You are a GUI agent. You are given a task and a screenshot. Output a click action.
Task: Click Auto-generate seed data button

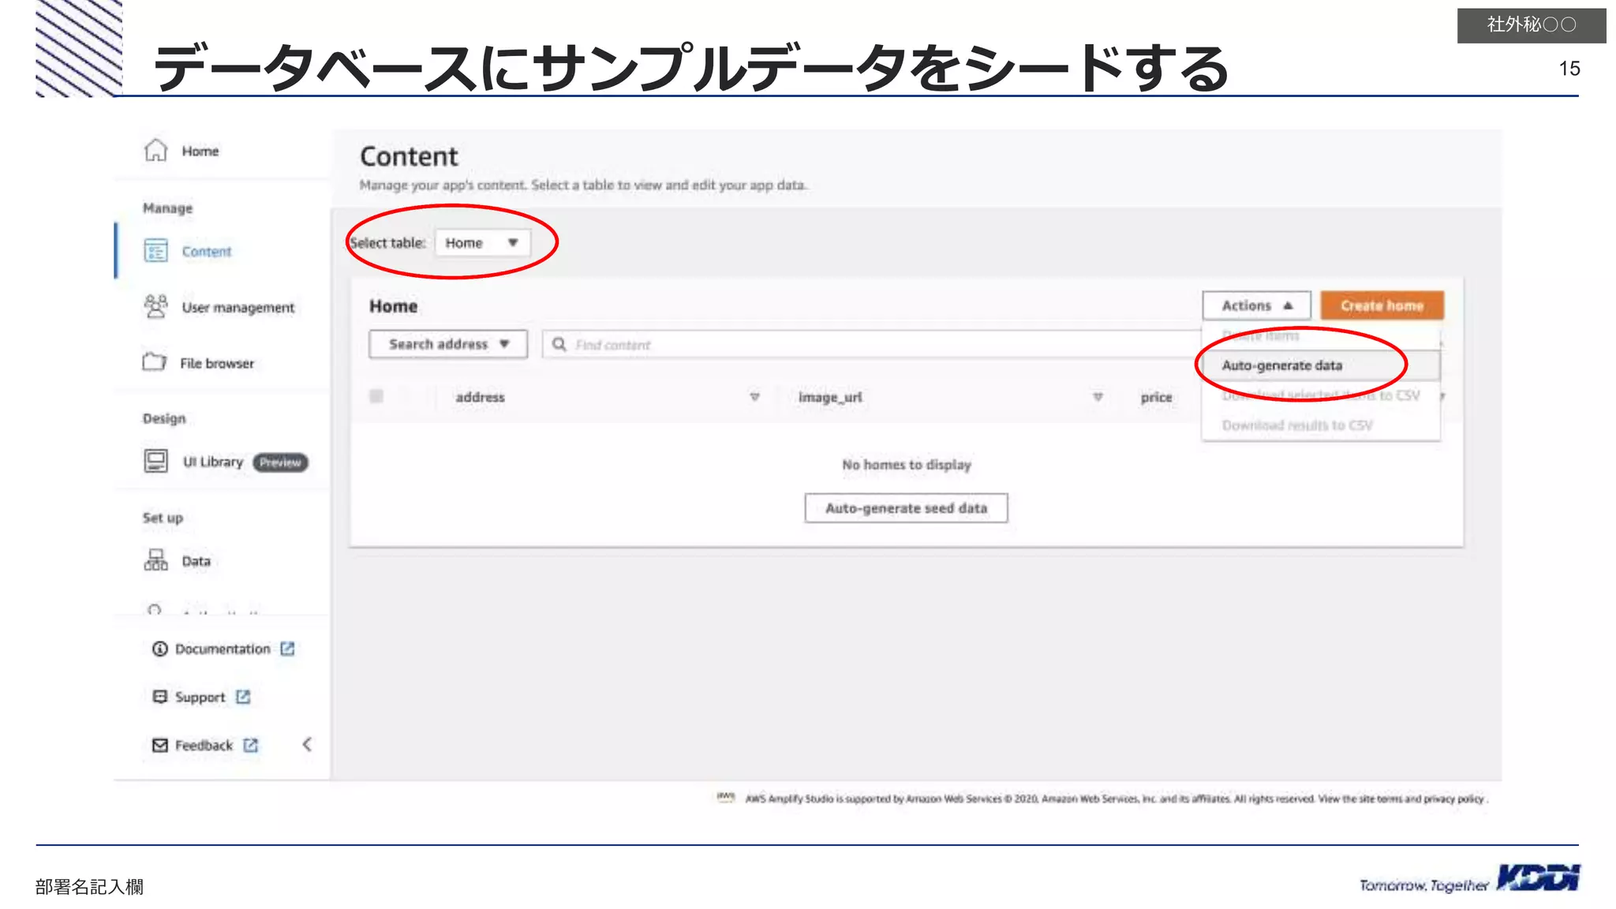pyautogui.click(x=906, y=508)
